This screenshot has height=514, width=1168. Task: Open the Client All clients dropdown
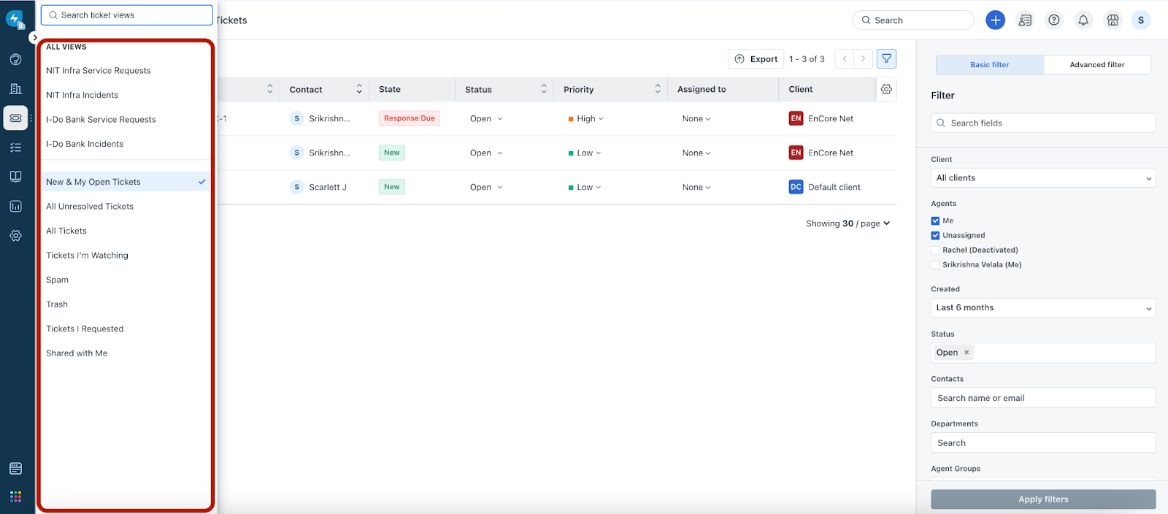(x=1043, y=178)
